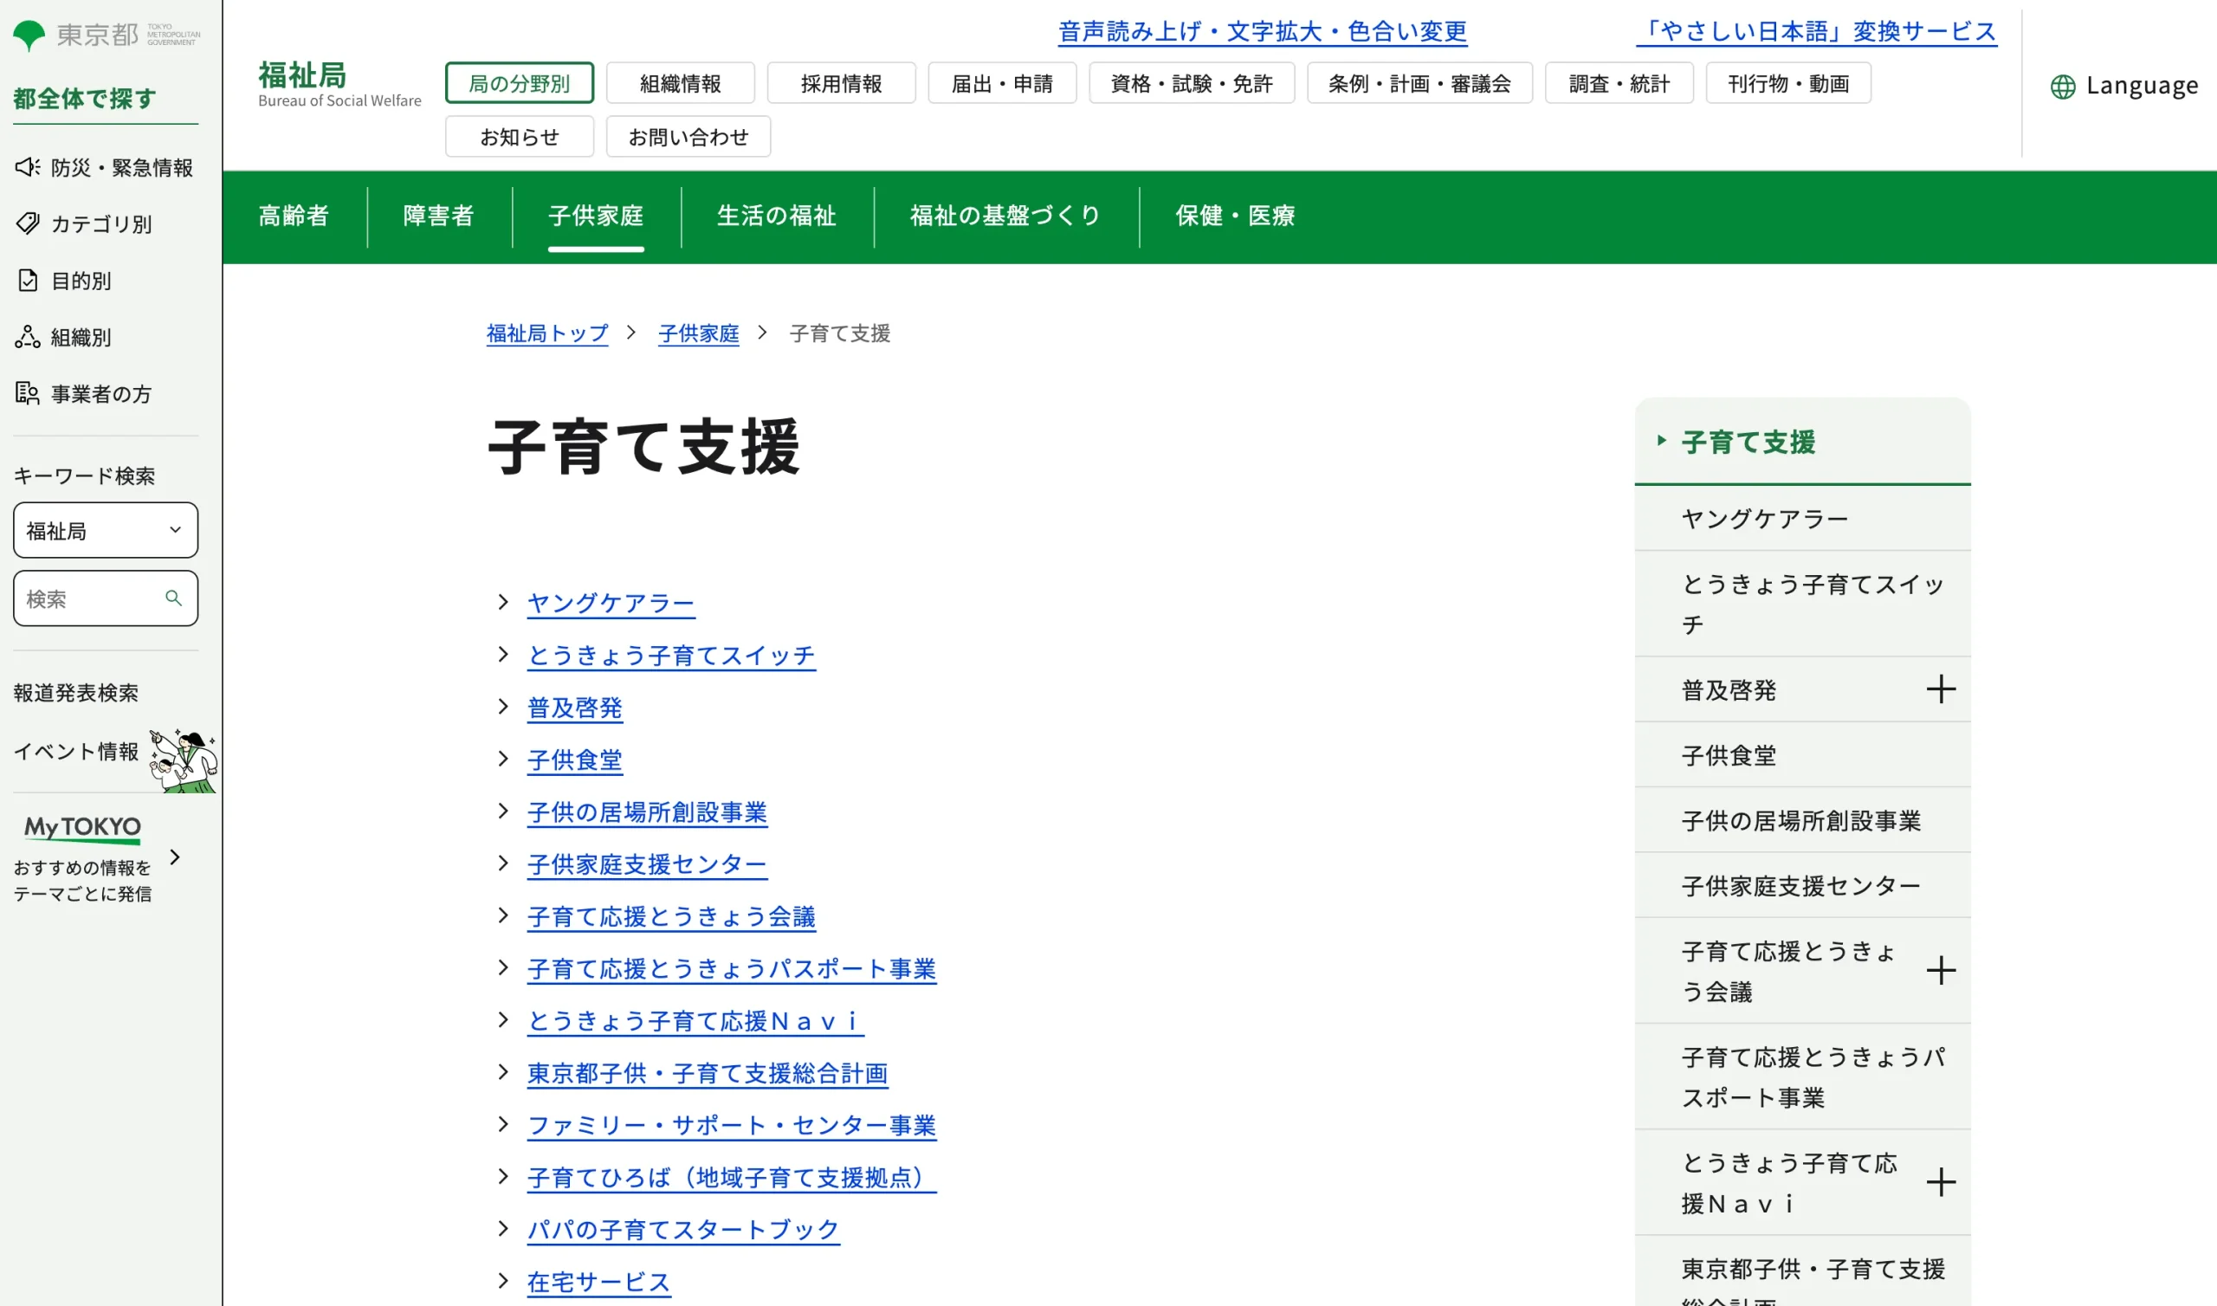Click the 子供家庭 breadcrumb link
The image size is (2217, 1306).
[x=699, y=333]
